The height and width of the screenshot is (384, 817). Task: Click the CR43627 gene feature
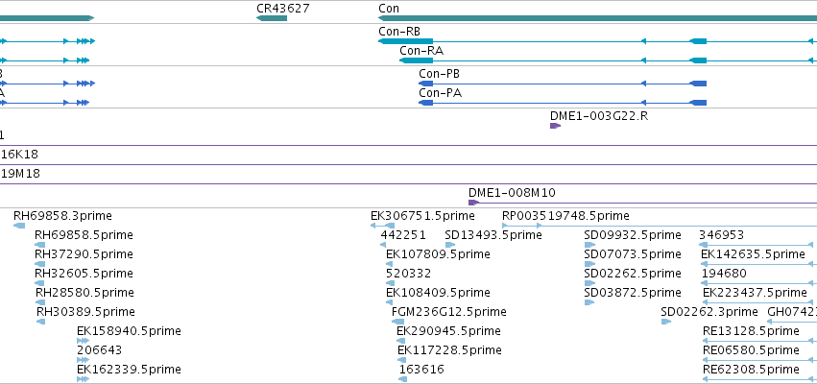[x=272, y=18]
